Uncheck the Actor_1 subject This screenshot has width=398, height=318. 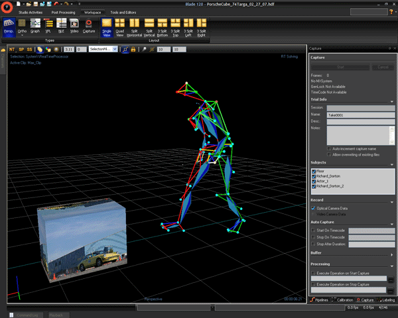314,182
